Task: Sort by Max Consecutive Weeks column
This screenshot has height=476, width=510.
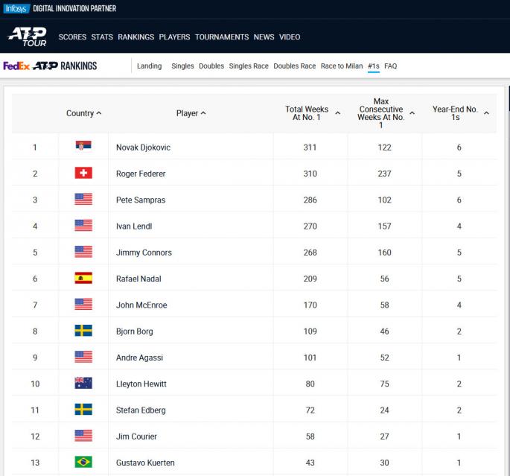Action: point(384,113)
